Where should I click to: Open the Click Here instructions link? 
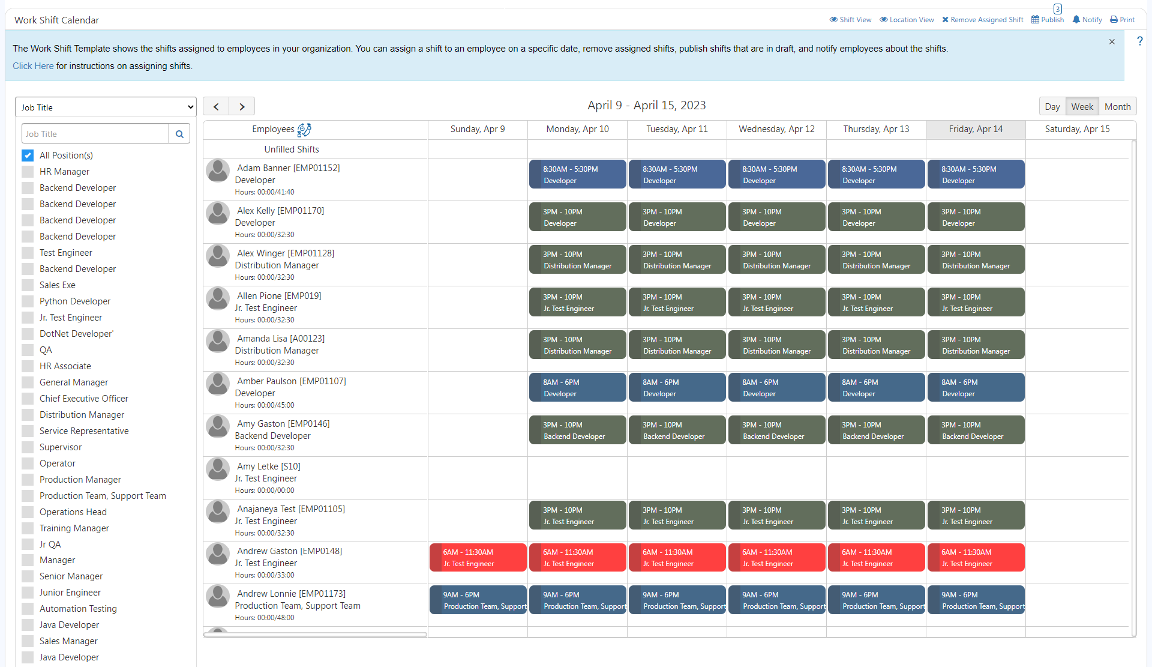pos(33,66)
